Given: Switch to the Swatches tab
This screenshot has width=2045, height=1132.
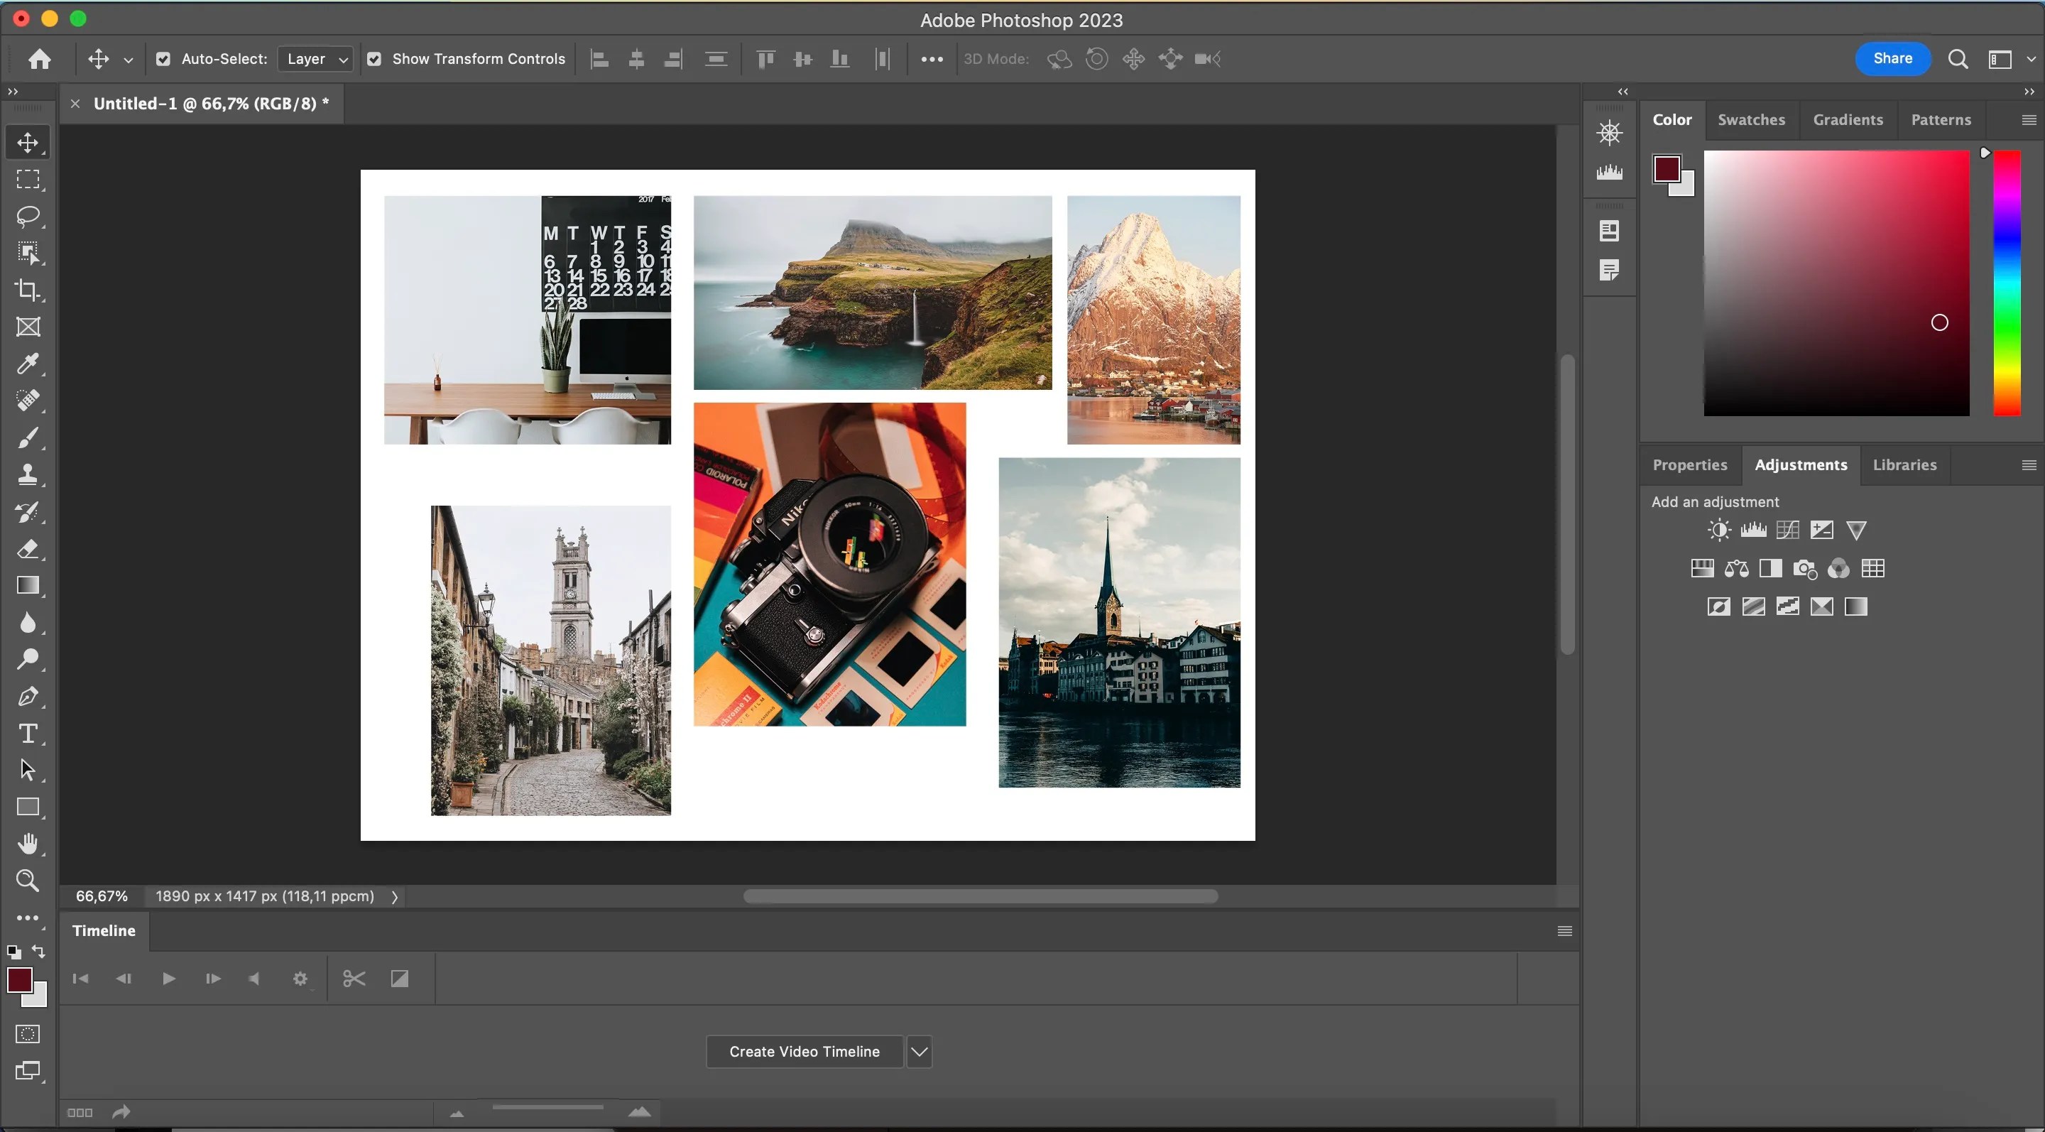Looking at the screenshot, I should [1751, 119].
